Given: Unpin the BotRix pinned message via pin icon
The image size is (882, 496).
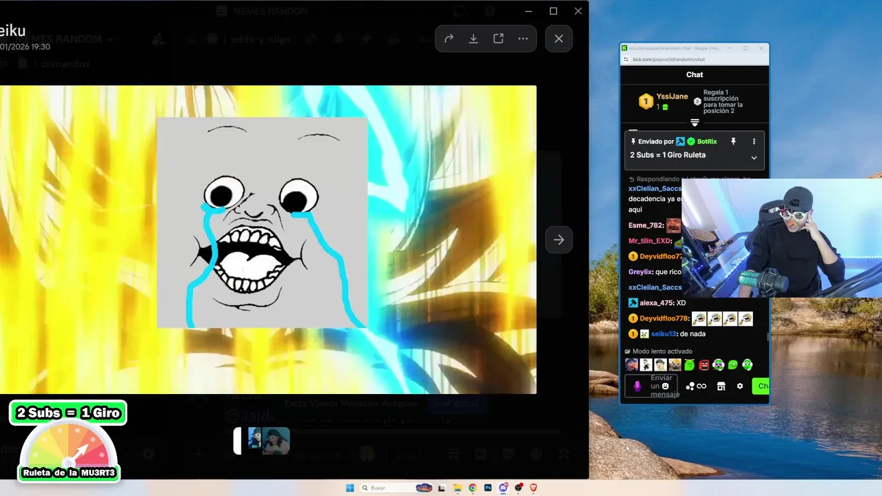Looking at the screenshot, I should (x=733, y=141).
